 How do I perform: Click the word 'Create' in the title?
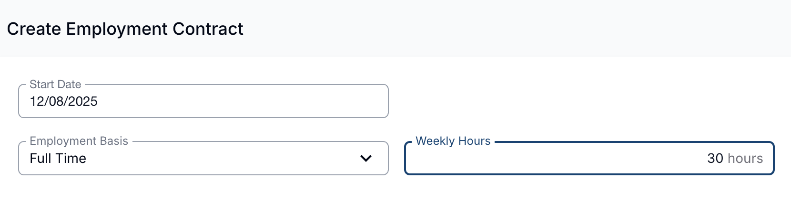(x=34, y=29)
